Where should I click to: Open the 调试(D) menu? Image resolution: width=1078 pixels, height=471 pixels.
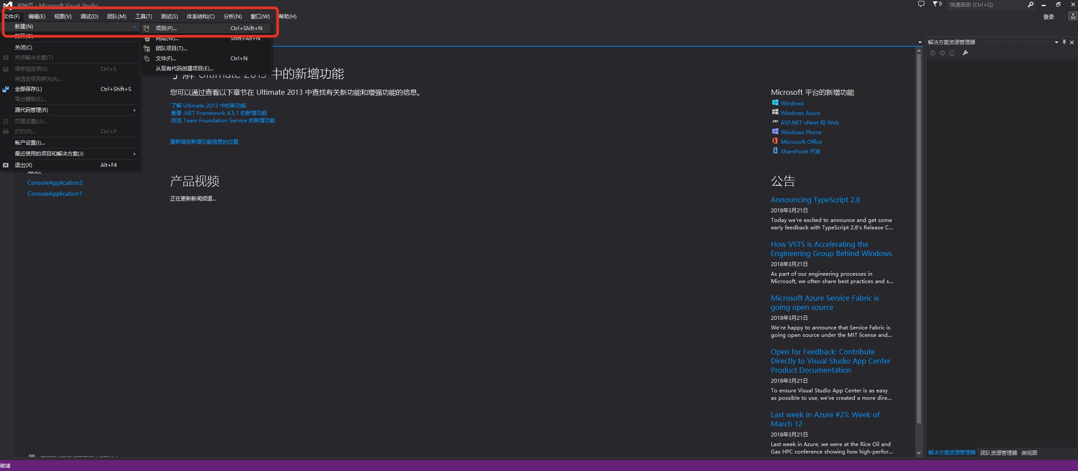click(89, 17)
